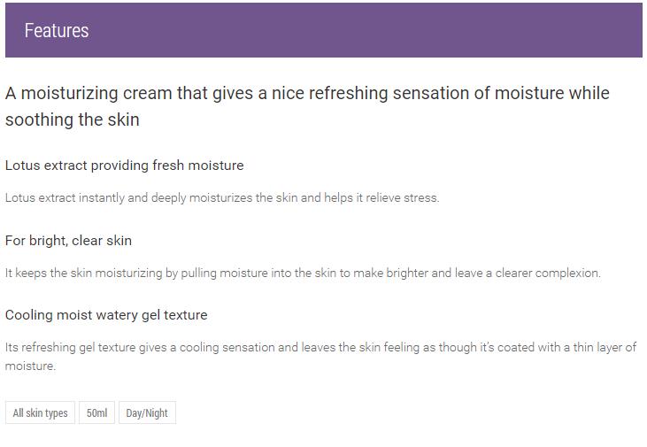
Task: Click the headline starting 'A moisturizing cream'
Action: tap(221, 94)
